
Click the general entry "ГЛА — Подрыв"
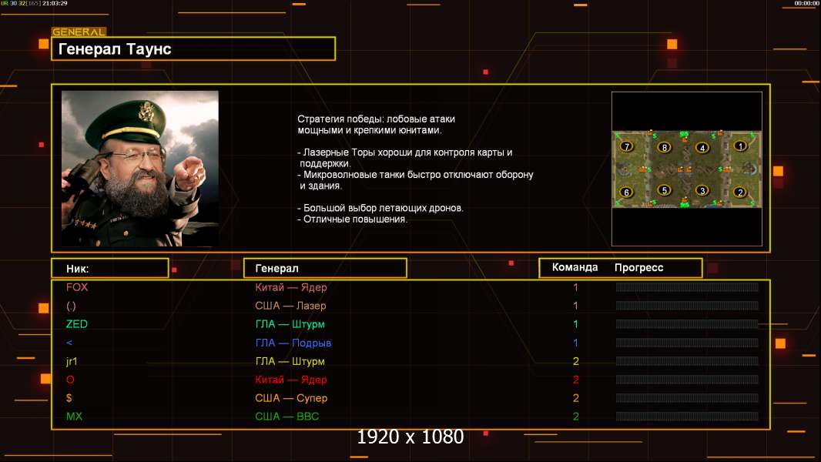click(293, 343)
